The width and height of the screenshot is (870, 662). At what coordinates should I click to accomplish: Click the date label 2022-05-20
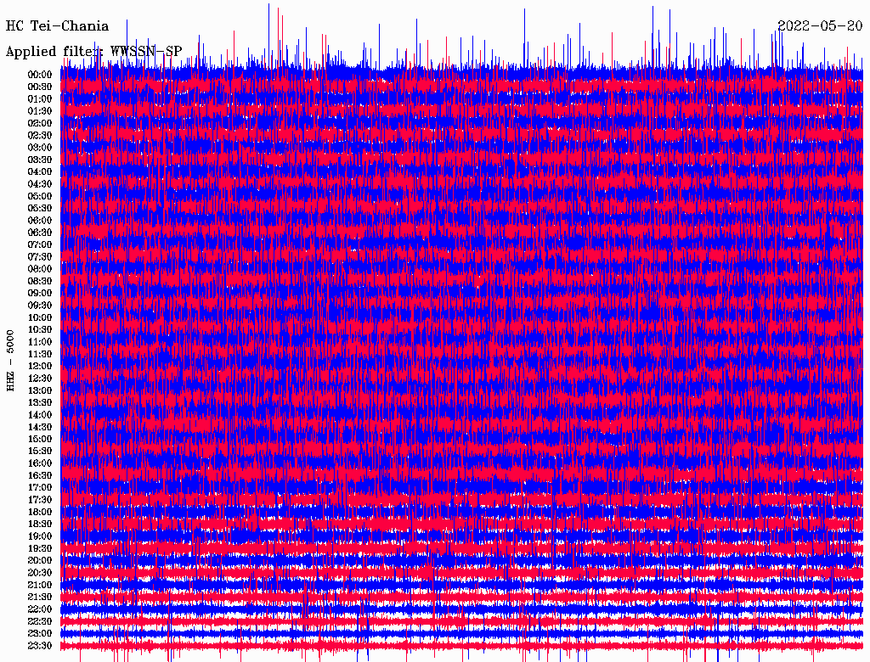tap(820, 26)
